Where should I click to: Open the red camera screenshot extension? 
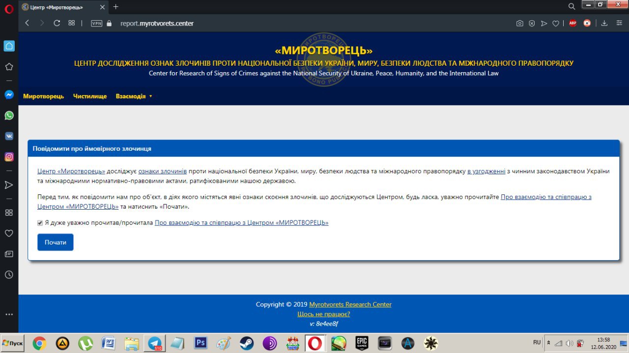coord(587,23)
